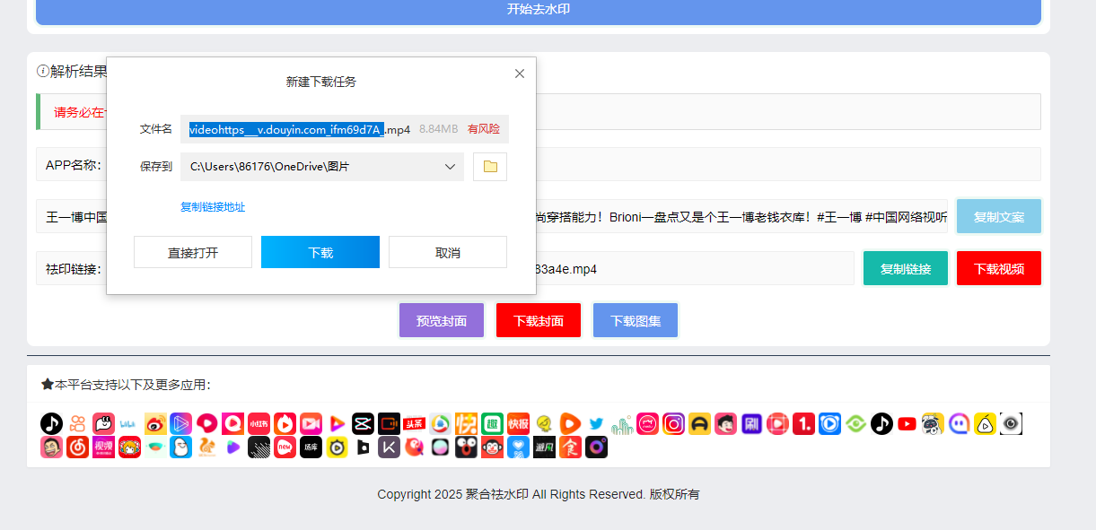Image resolution: width=1096 pixels, height=530 pixels.
Task: Click the 复制链接地址 link
Action: 213,207
